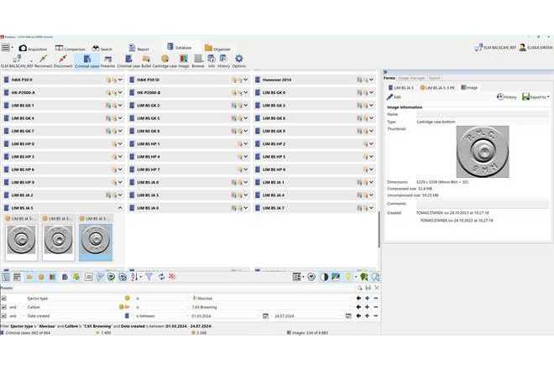
Task: Click the cartridge case preview thumbnail
Action: (483, 152)
